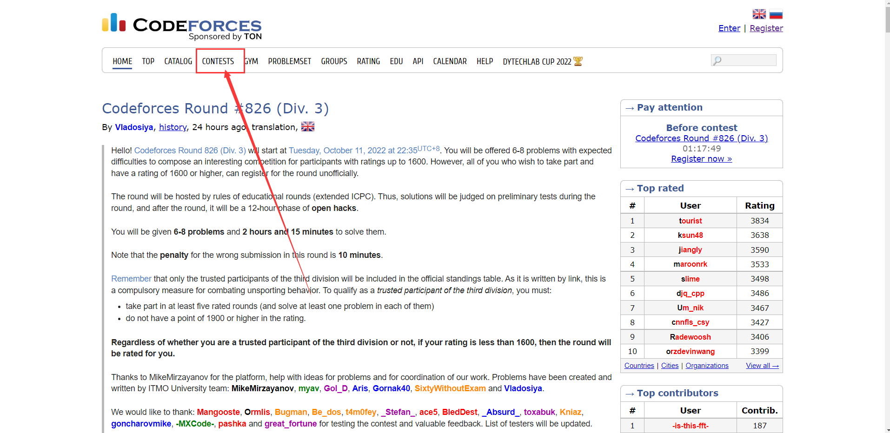Click the search magnifier icon
This screenshot has height=433, width=890.
tap(717, 60)
